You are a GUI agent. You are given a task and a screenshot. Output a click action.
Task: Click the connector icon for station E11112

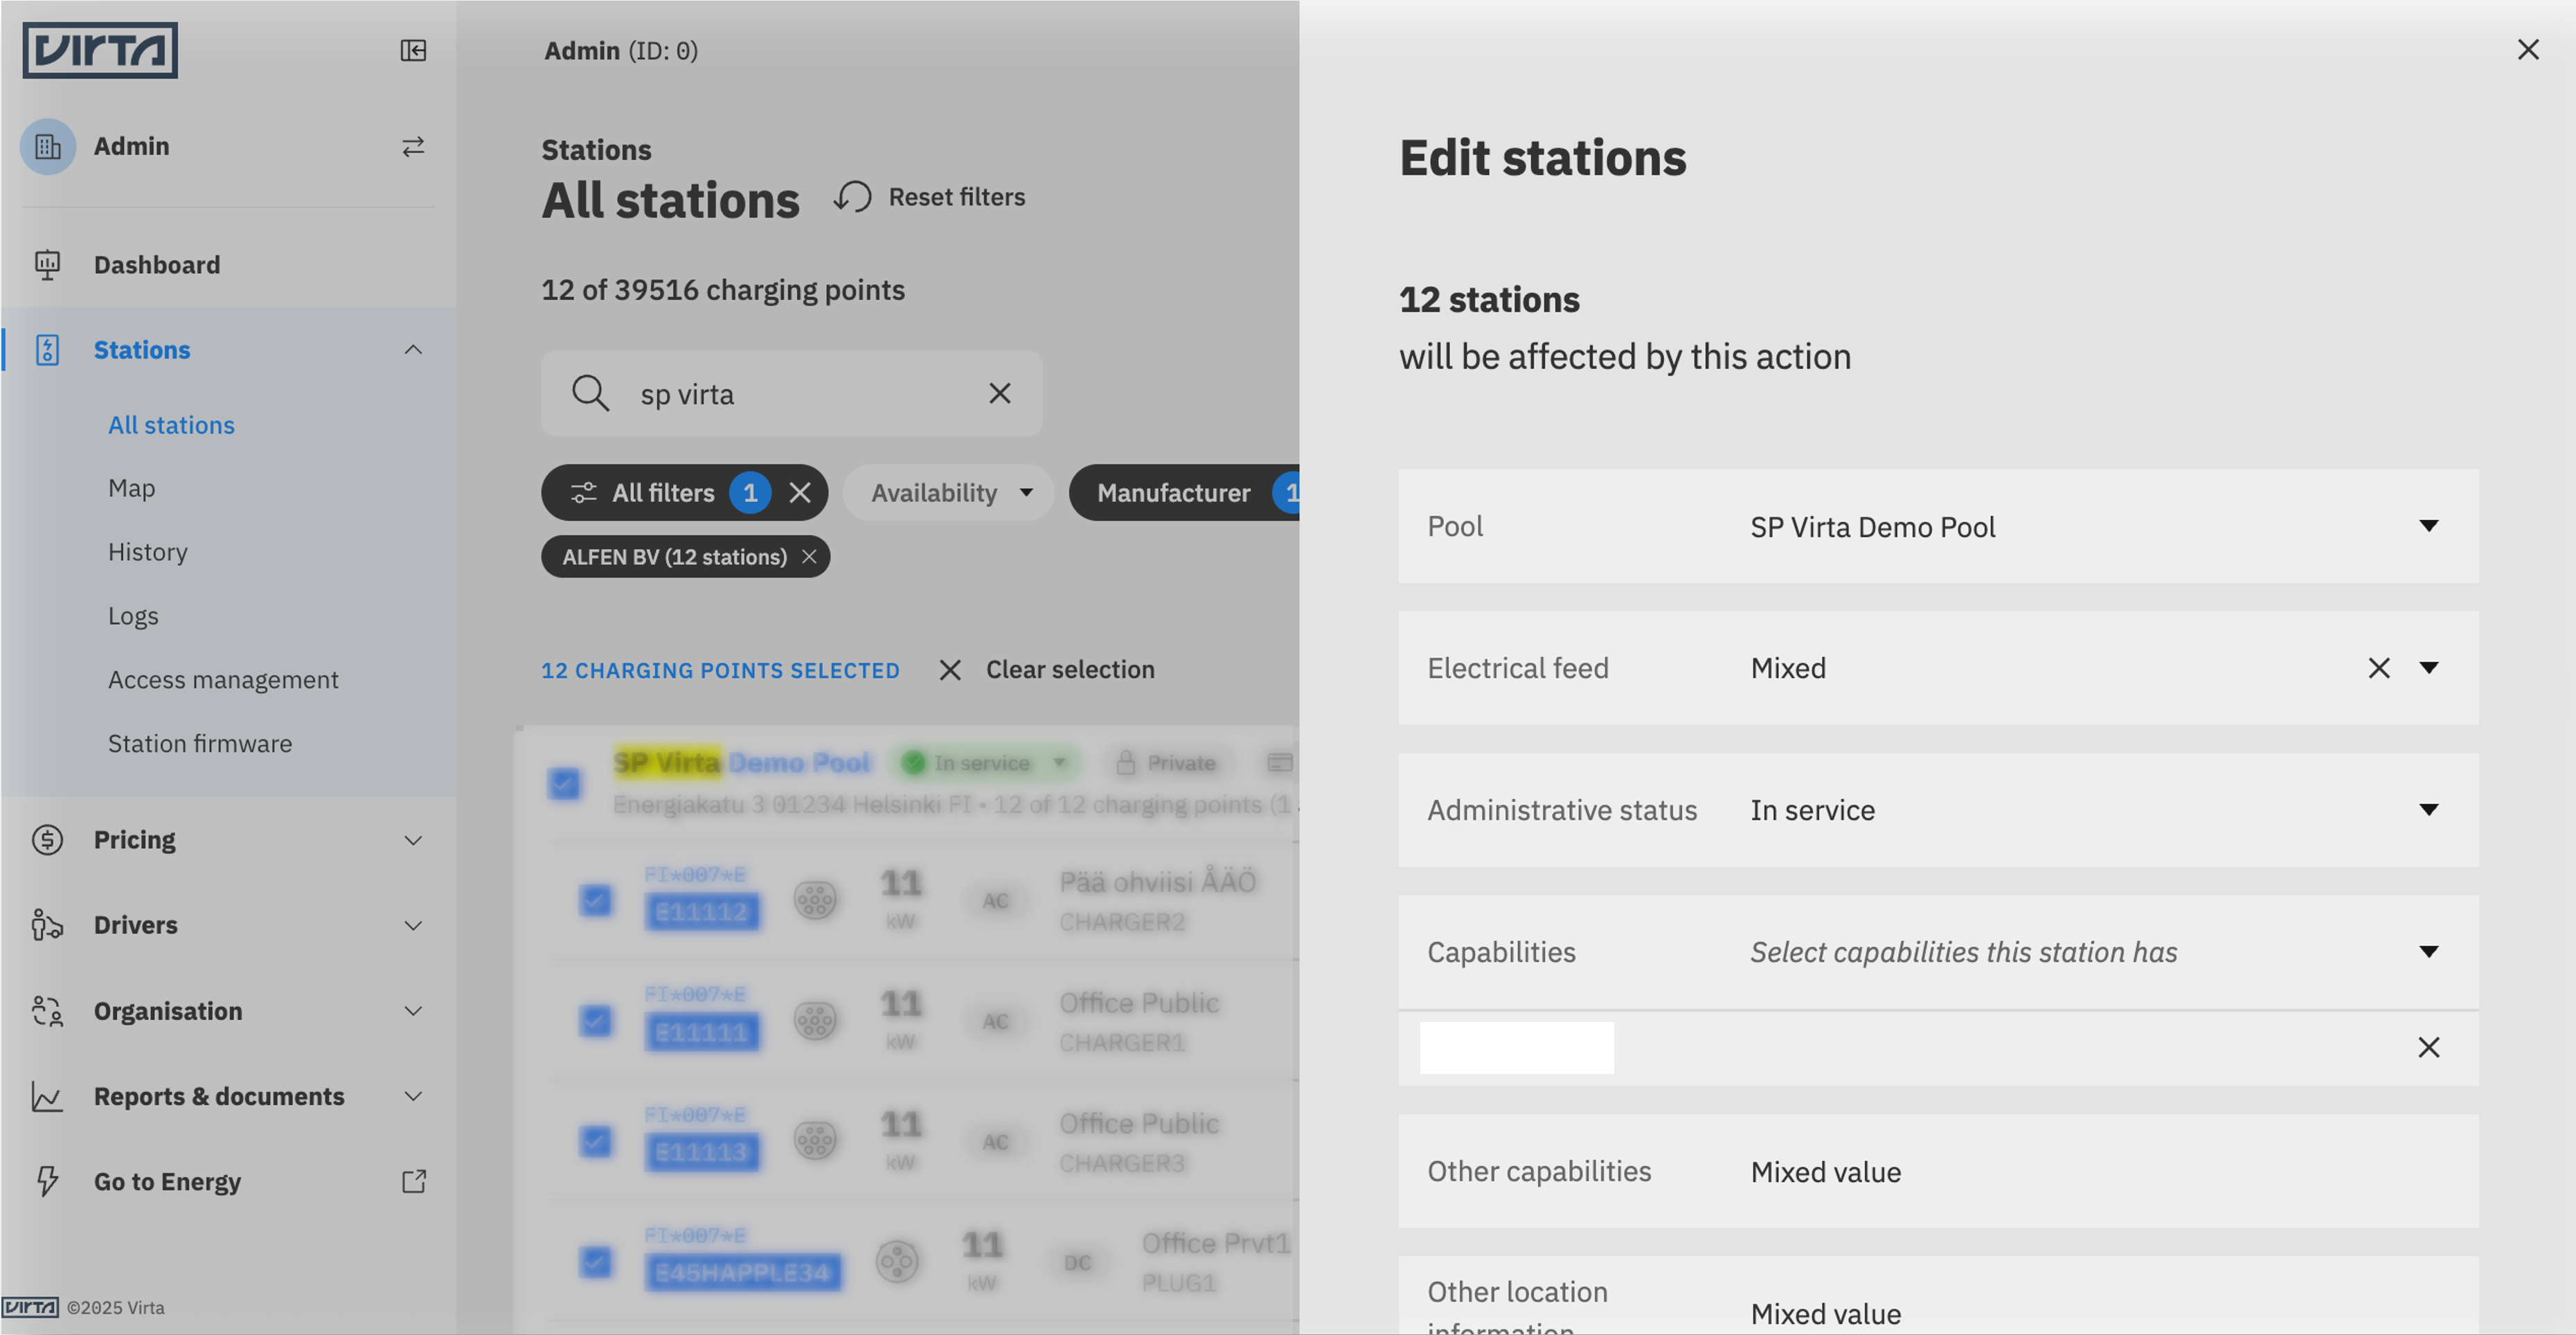tap(815, 900)
